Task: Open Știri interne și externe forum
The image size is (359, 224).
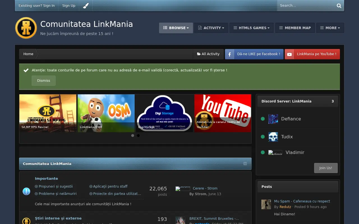Action: pyautogui.click(x=58, y=218)
